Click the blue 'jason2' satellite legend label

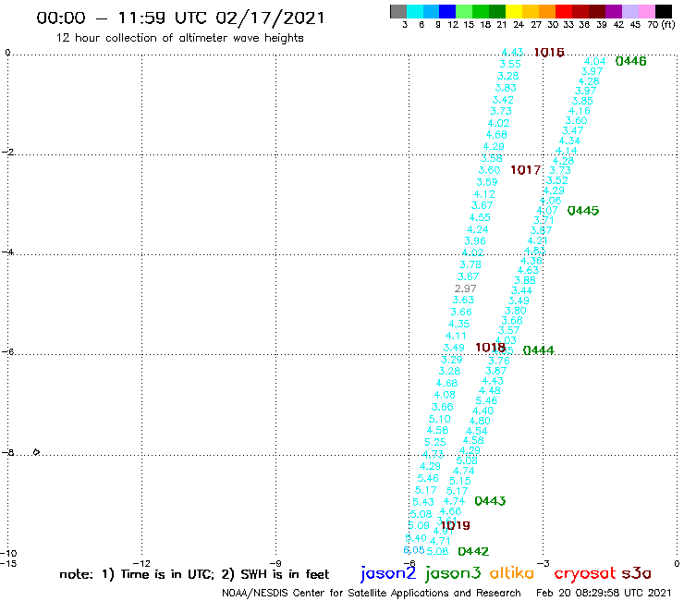click(388, 573)
